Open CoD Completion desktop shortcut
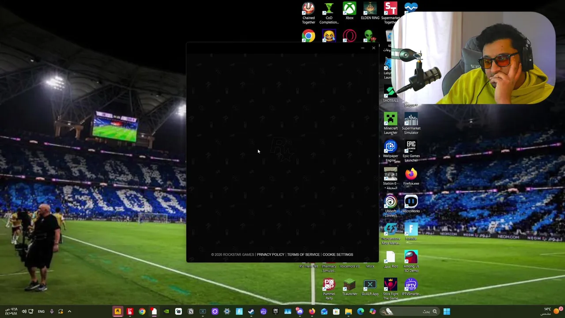Viewport: 565px width, 318px height. (329, 13)
